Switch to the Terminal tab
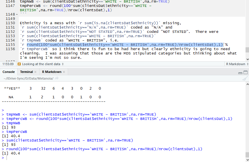The height and width of the screenshot is (162, 249). pyautogui.click(x=26, y=72)
